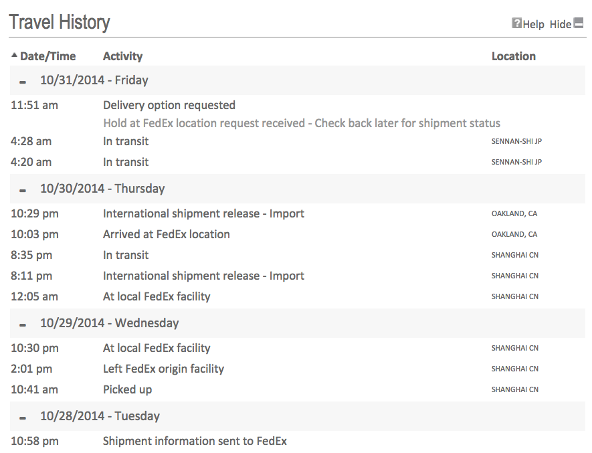This screenshot has width=592, height=453.
Task: Sort by Date/Time column header
Action: click(x=47, y=56)
